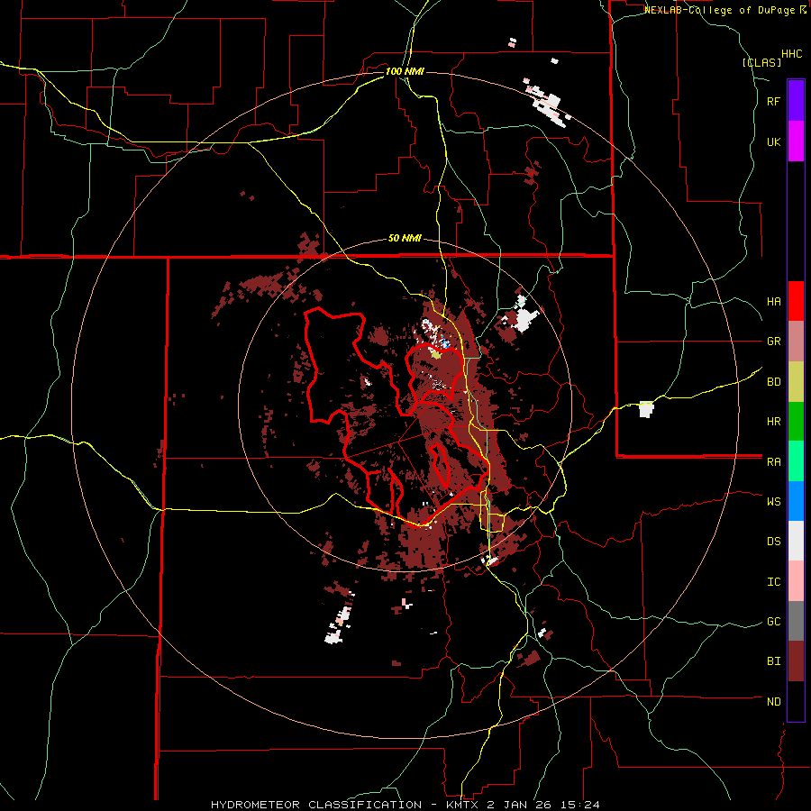Click the [CLAS] units label
The height and width of the screenshot is (811, 811).
point(761,62)
